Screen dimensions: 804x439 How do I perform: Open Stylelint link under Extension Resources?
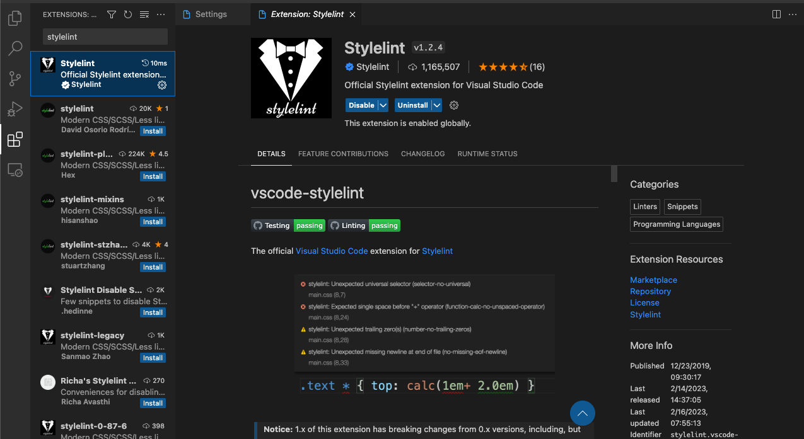(646, 314)
